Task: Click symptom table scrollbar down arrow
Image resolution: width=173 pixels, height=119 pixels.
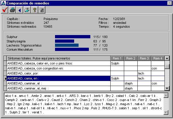Action: point(167,88)
